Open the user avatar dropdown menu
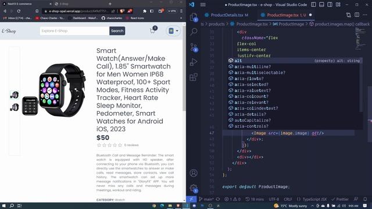 pos(174,31)
